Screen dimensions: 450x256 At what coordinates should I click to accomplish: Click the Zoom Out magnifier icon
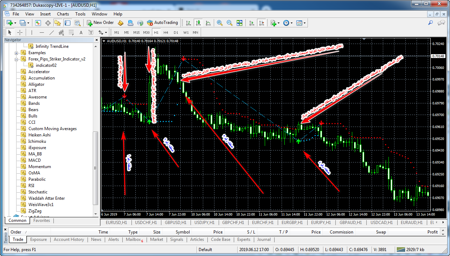pyautogui.click(x=230, y=23)
